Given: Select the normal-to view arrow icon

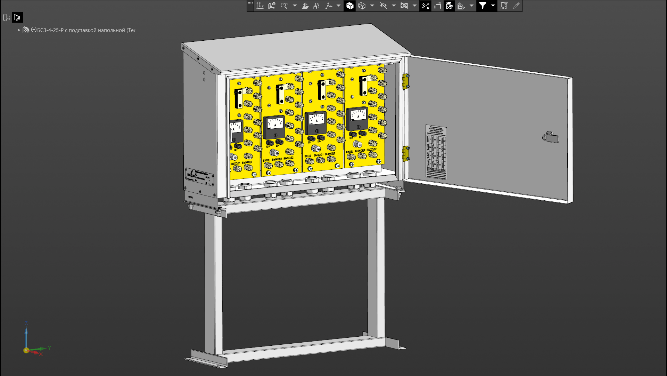Looking at the screenshot, I should click(305, 6).
